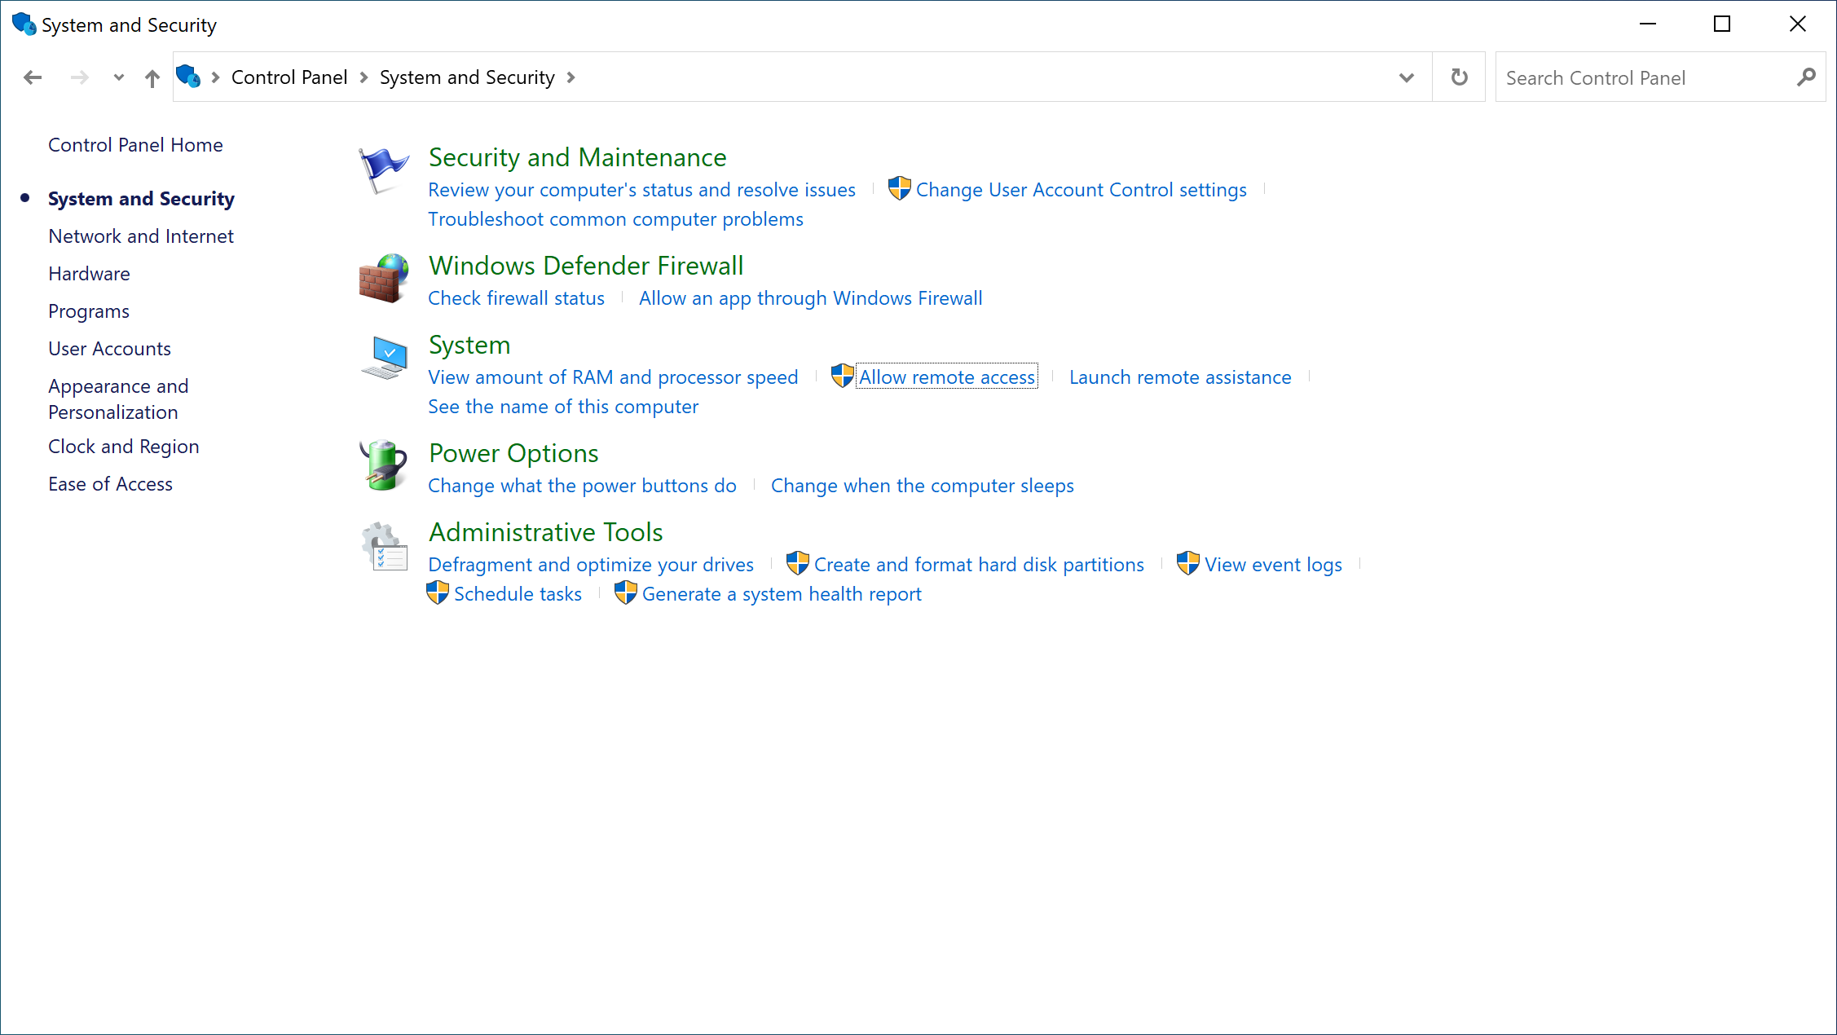Navigate up one level with up arrow
Screen dimensions: 1837x1035
point(152,78)
